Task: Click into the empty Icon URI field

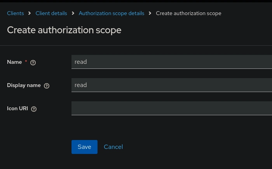Action: click(x=172, y=108)
